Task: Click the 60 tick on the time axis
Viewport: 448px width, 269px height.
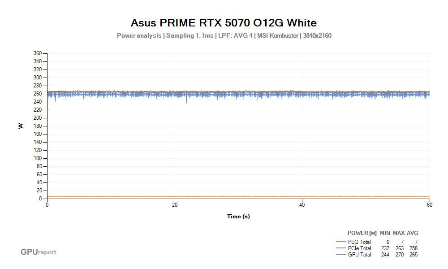Action: (429, 205)
